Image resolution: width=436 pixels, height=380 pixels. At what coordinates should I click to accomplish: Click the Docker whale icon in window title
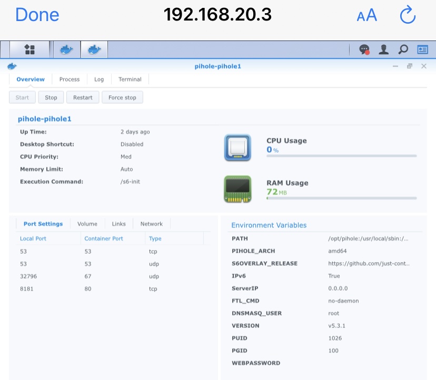pos(12,66)
